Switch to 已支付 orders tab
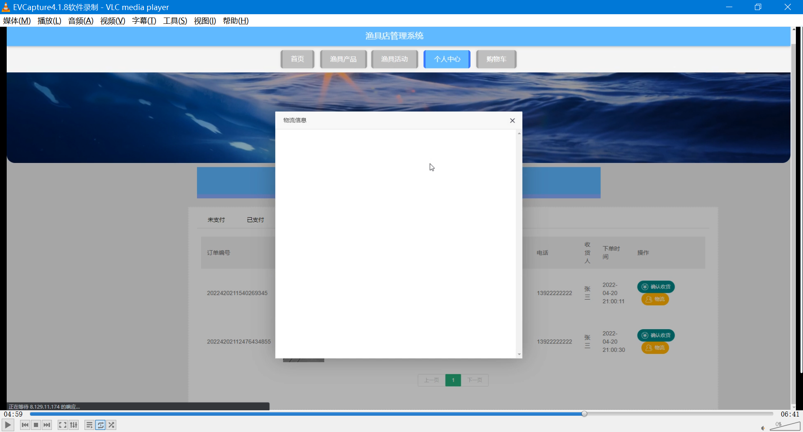Viewport: 803px width, 432px height. tap(256, 220)
